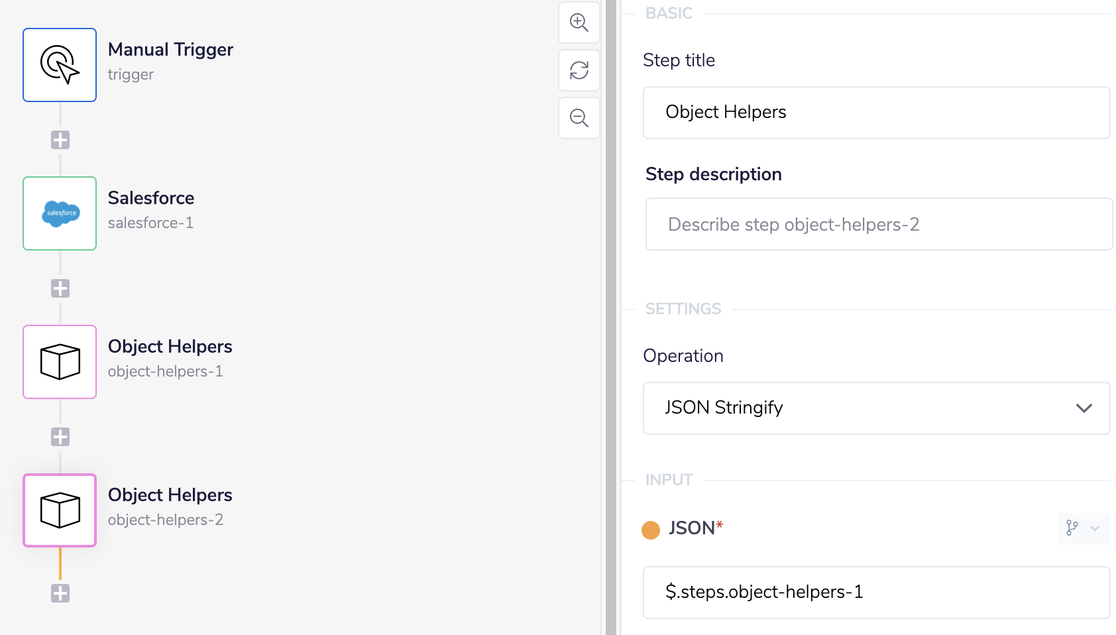Expand the chevron next to the mapping icon
This screenshot has height=635, width=1116.
[1095, 529]
